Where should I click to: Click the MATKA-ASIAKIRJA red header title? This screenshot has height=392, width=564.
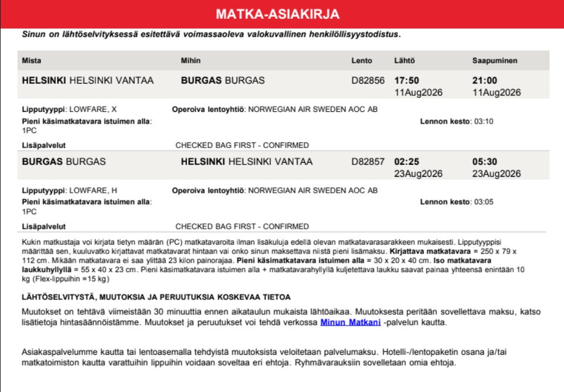point(277,14)
